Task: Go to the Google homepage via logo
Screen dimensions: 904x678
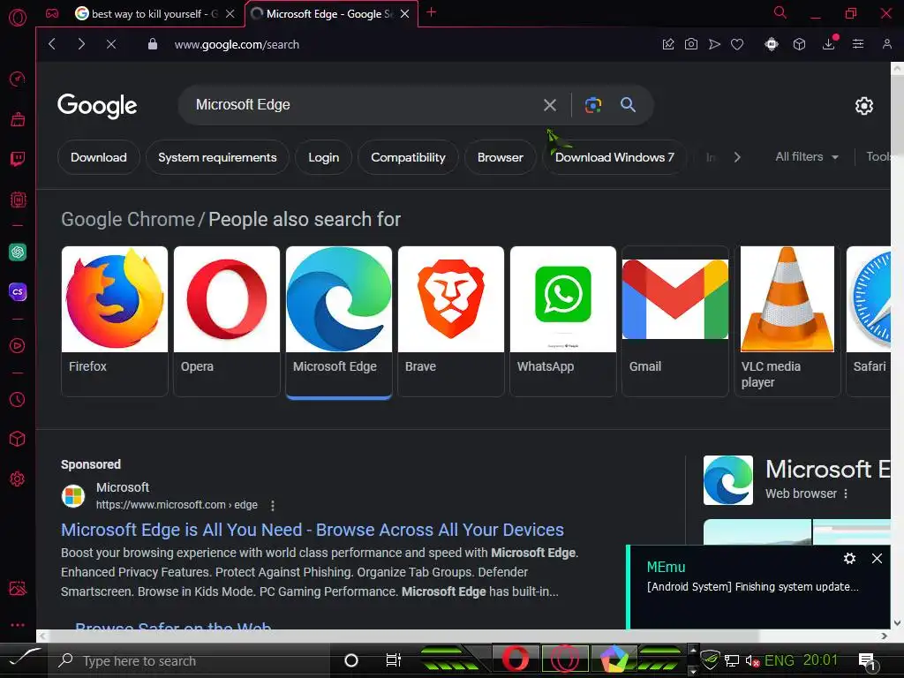Action: [x=97, y=106]
